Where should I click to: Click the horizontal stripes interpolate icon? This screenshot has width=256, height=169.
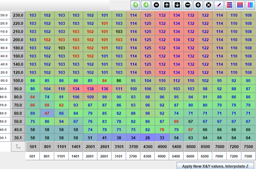(230, 5)
